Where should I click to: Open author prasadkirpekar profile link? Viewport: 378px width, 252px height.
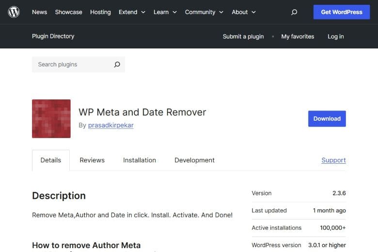pyautogui.click(x=110, y=125)
